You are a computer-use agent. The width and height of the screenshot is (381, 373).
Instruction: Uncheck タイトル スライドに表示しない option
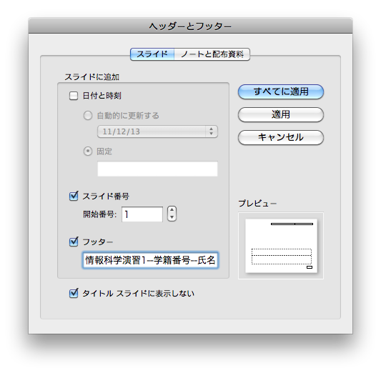pos(74,293)
